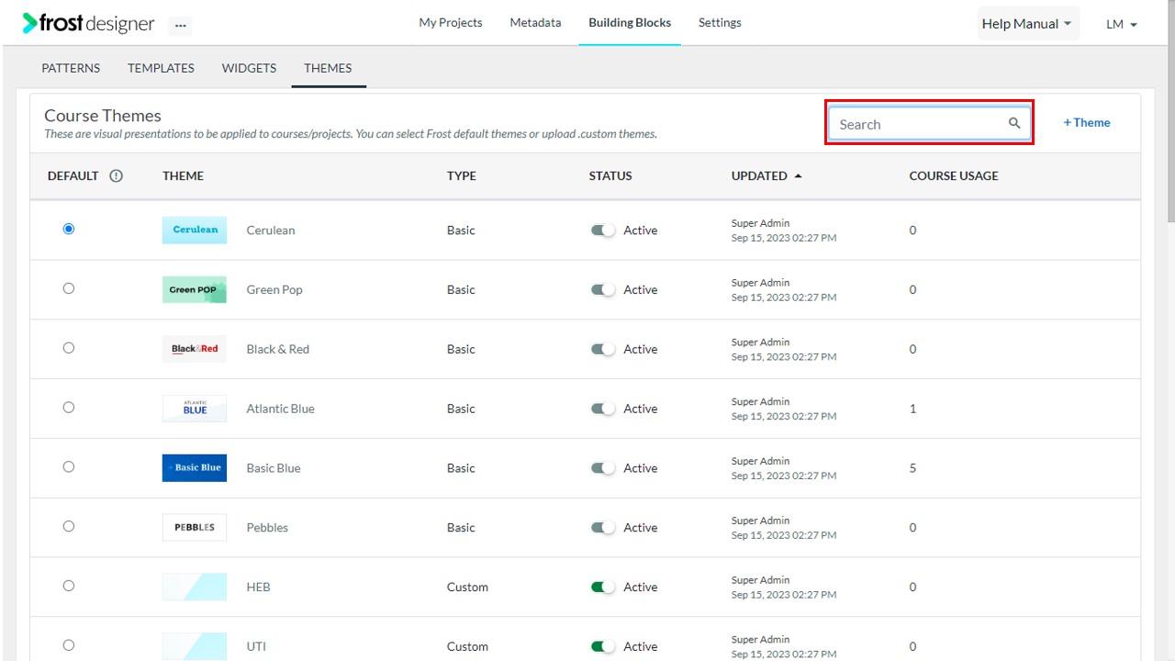This screenshot has width=1175, height=661.
Task: Open the HEB theme thumbnail
Action: tap(195, 587)
